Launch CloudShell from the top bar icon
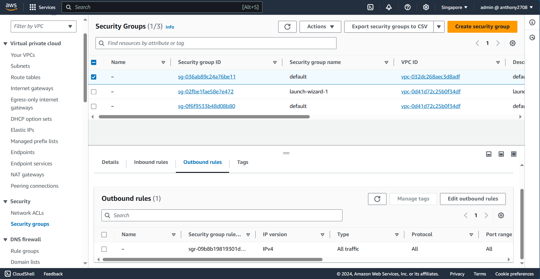 tap(370, 7)
